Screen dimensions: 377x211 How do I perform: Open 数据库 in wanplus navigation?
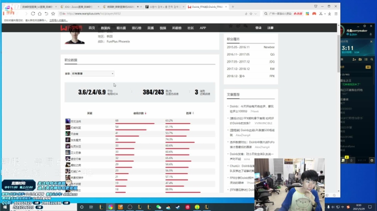[106, 28]
